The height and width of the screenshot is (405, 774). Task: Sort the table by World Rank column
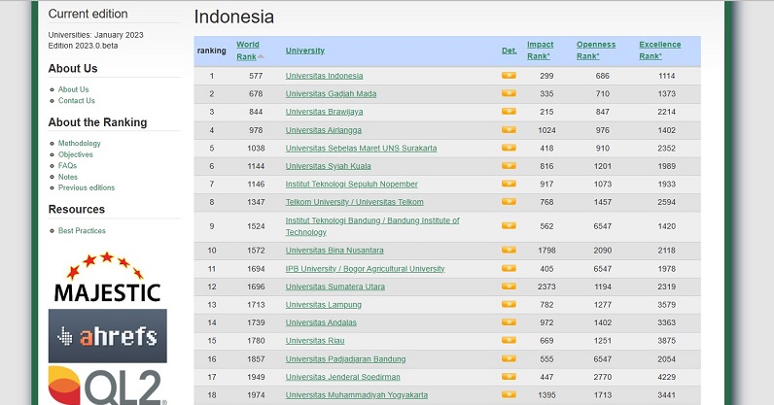click(x=248, y=50)
